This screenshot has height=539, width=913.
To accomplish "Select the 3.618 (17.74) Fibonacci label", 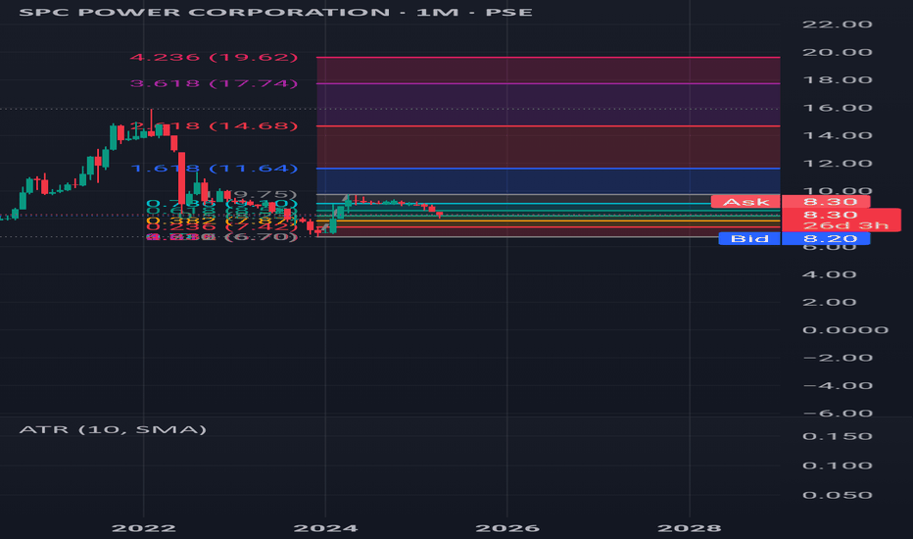I will 214,83.
